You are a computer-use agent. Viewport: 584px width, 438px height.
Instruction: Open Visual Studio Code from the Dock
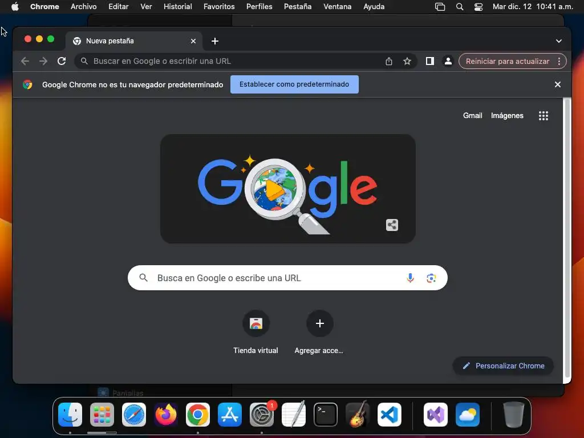coord(390,415)
